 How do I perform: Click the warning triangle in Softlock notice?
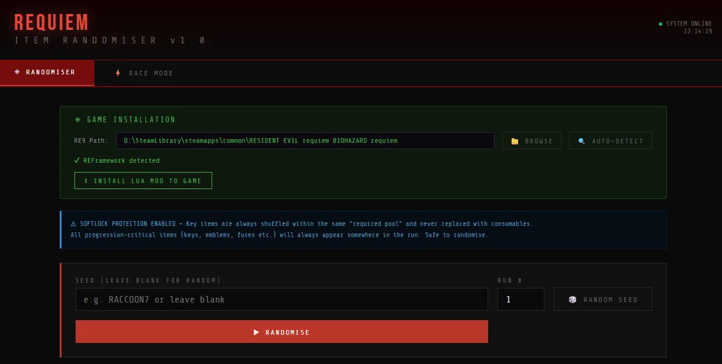[x=73, y=223]
